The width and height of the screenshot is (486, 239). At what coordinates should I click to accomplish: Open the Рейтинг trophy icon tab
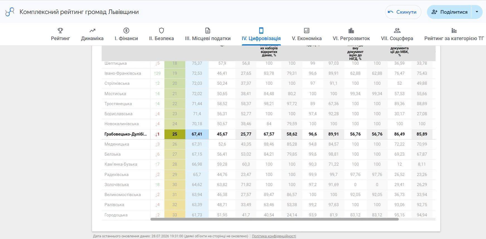coord(60,30)
